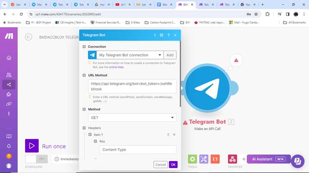Image resolution: width=309 pixels, height=173 pixels.
Task: Open the user profile avatar in sidebar
Action: [x=9, y=166]
